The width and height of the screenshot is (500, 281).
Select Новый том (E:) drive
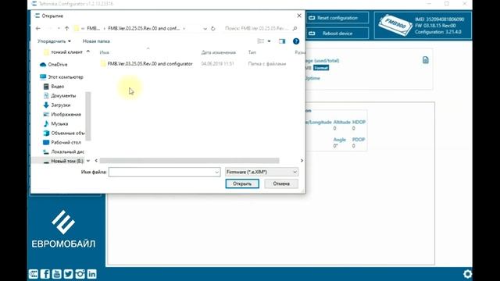coord(63,161)
